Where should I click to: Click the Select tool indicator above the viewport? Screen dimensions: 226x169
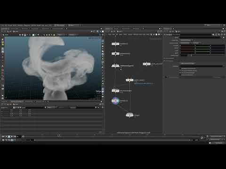pyautogui.click(x=6, y=35)
